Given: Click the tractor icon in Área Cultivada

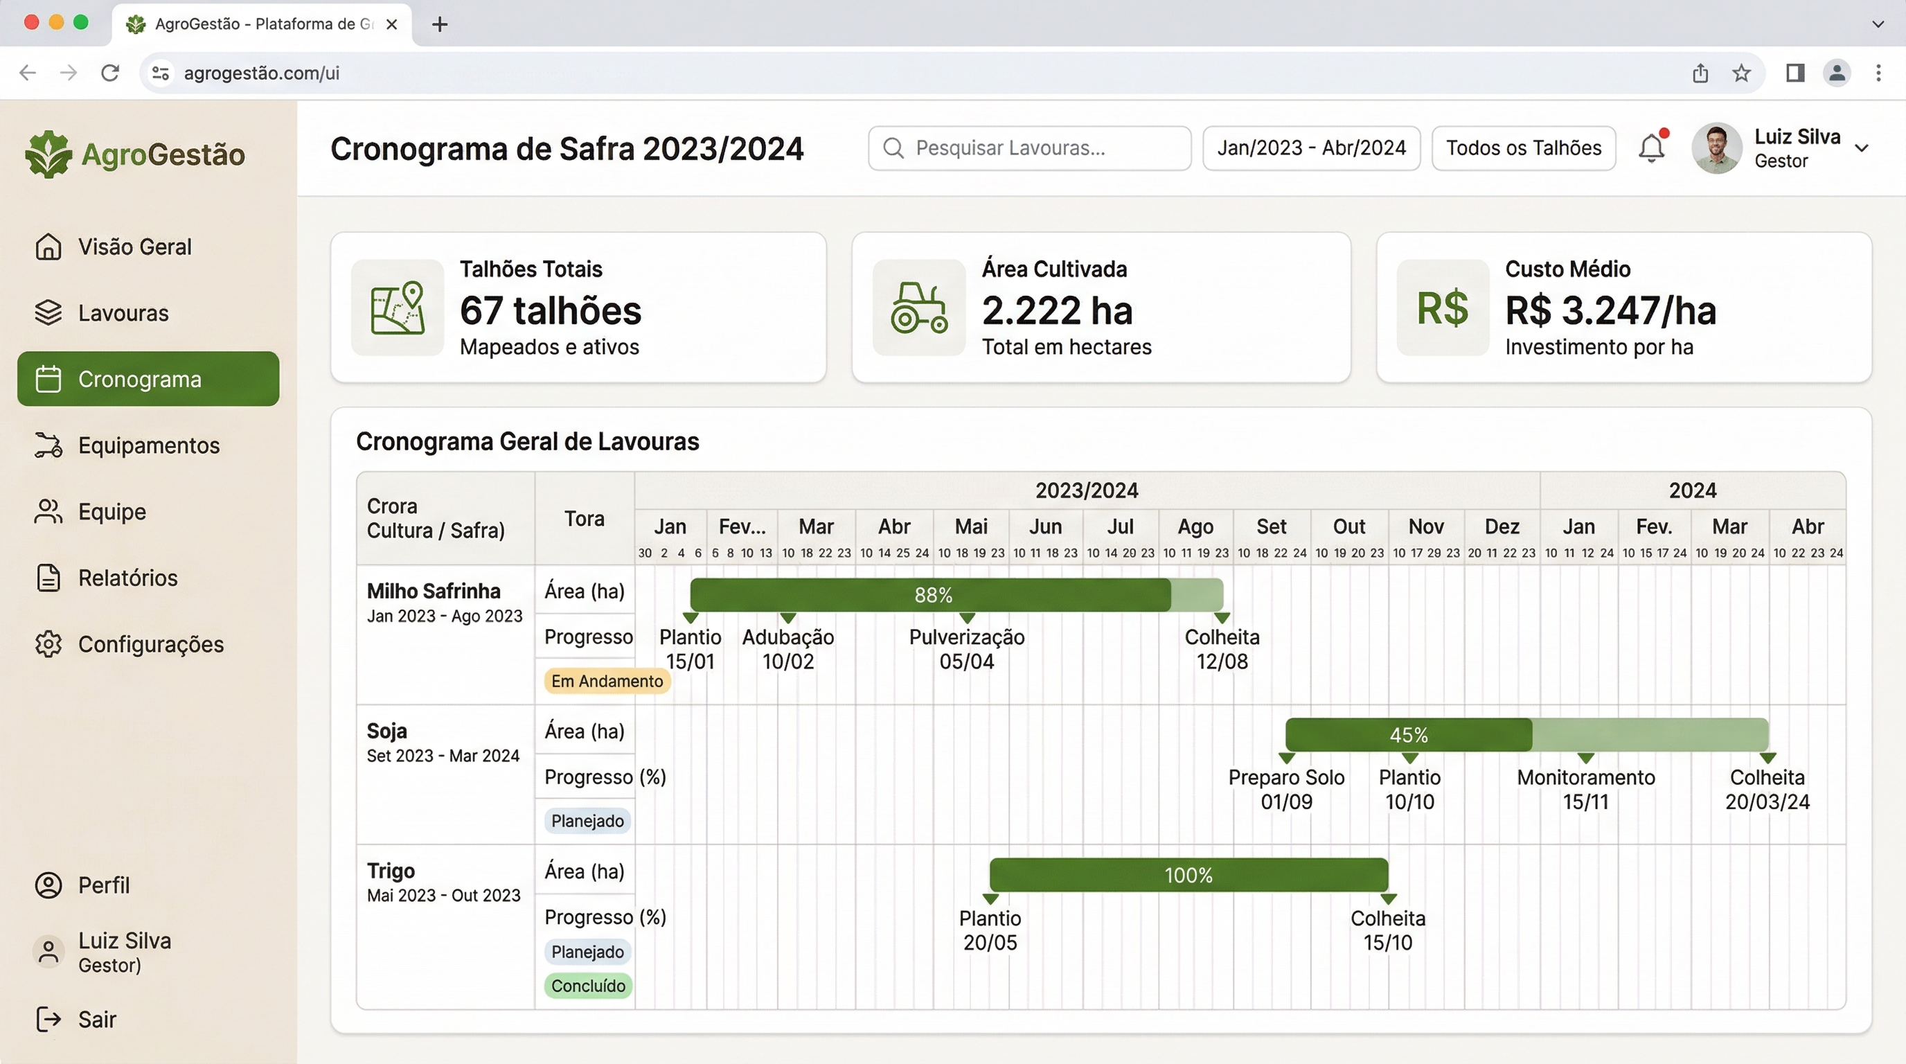Looking at the screenshot, I should point(918,308).
